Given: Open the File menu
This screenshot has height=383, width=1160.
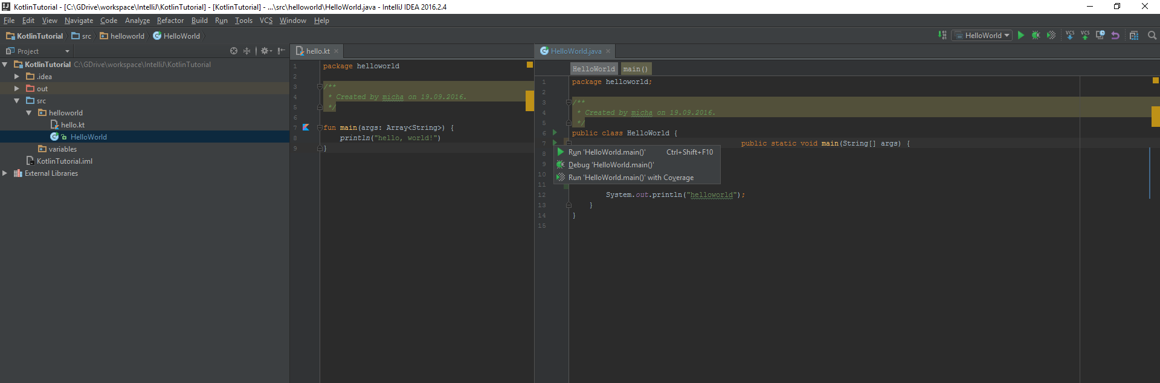Looking at the screenshot, I should click(9, 21).
